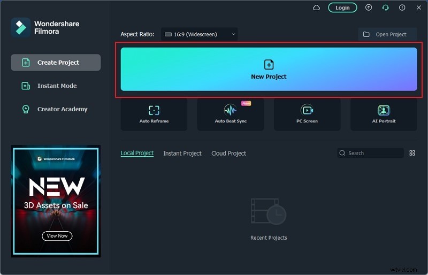Click the project Search field
Screen dimensions: 428x275
point(373,153)
